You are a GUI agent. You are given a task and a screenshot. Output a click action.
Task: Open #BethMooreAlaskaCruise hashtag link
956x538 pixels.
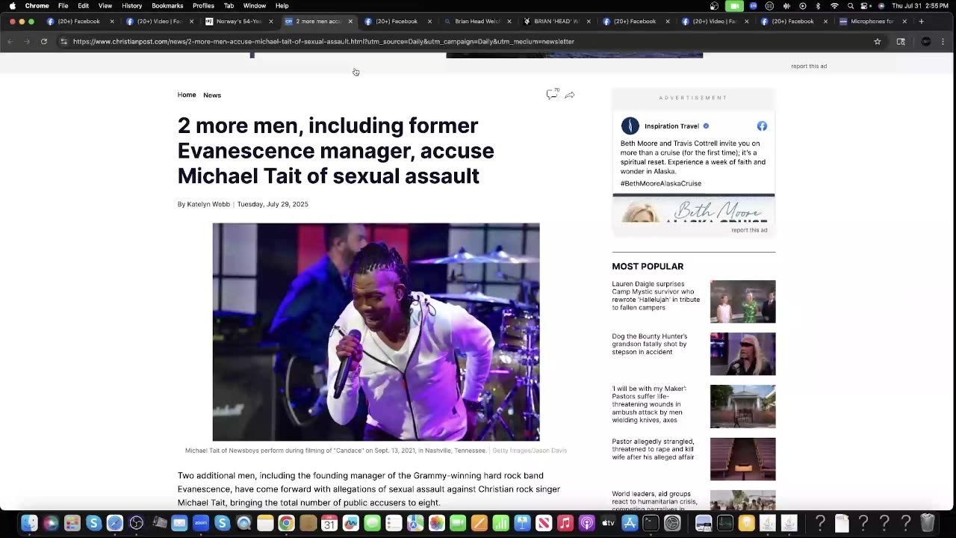661,183
